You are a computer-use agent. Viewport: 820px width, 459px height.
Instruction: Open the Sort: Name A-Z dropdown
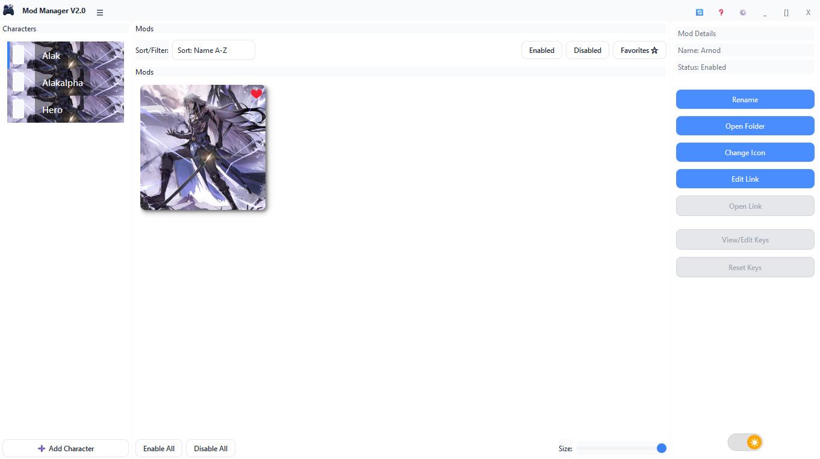coord(213,50)
